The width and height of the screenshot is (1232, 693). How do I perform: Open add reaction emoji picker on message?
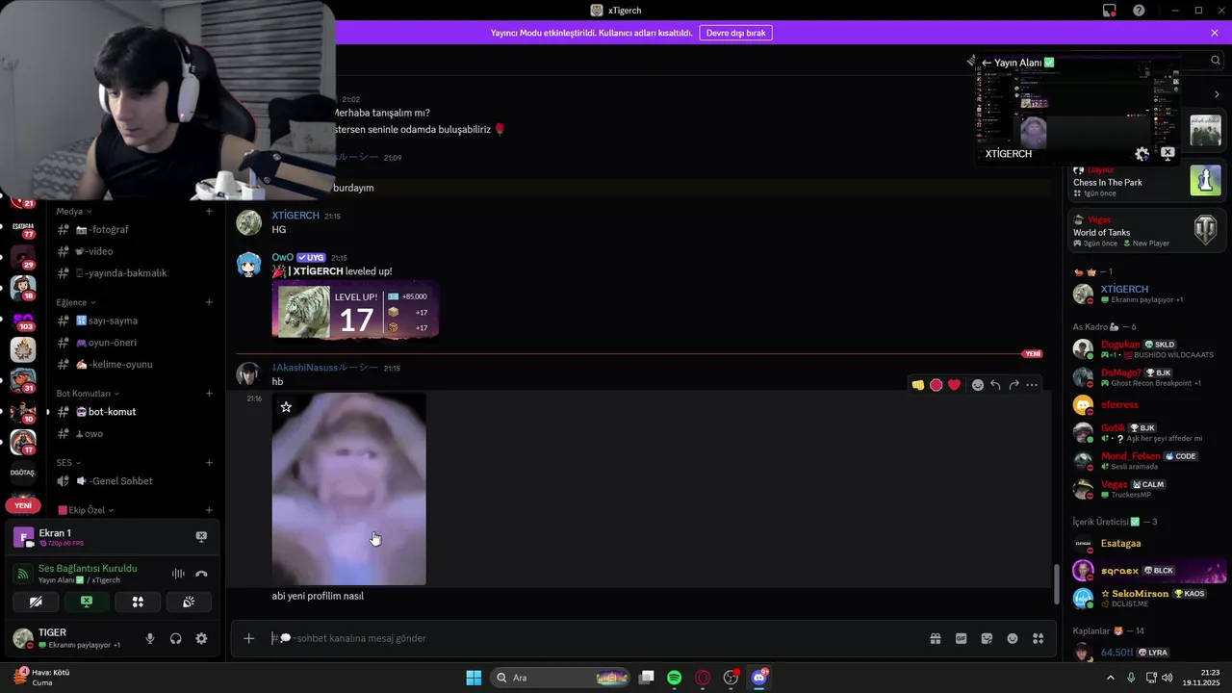(x=978, y=385)
